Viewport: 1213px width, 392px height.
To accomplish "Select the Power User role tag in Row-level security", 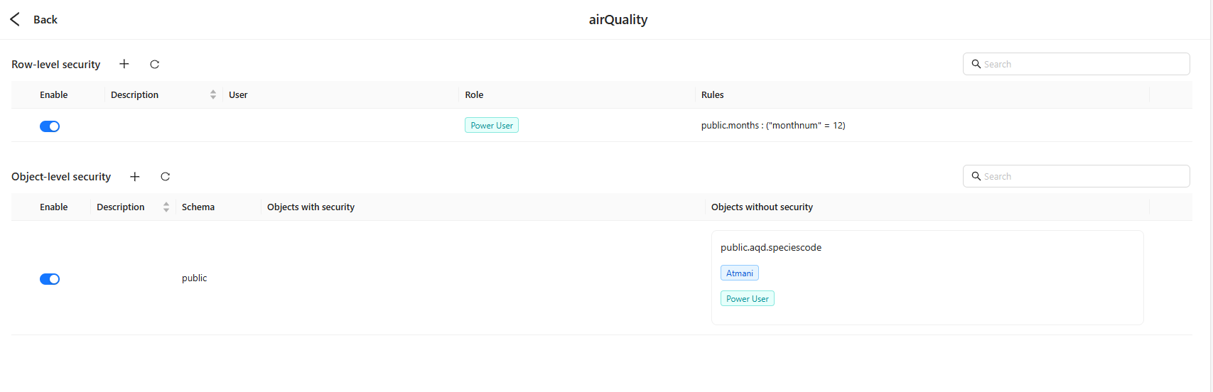I will 492,125.
